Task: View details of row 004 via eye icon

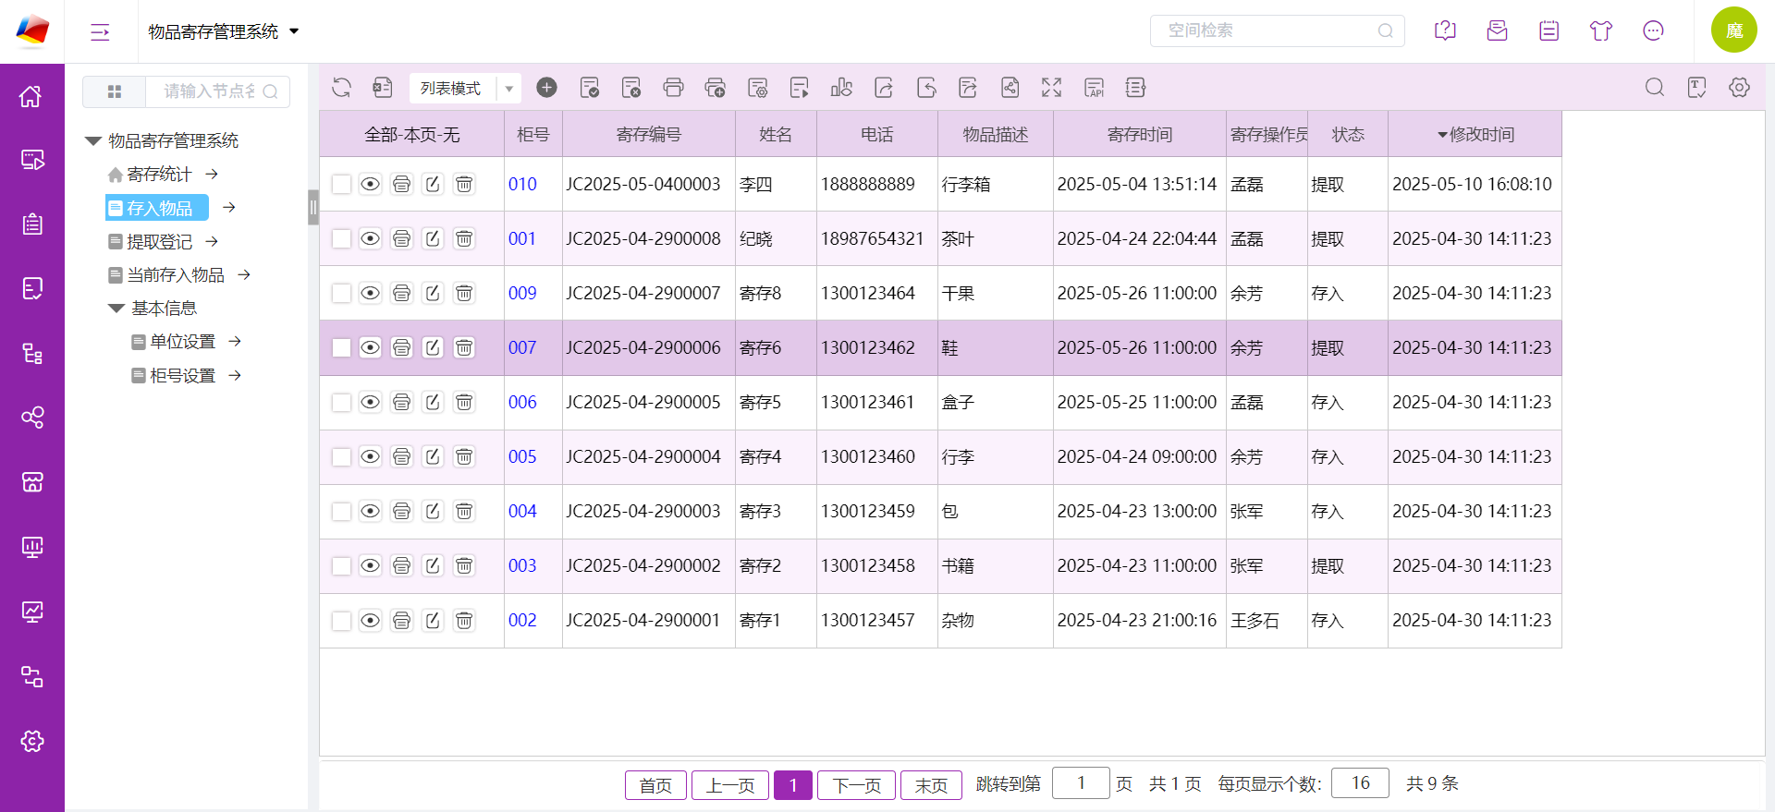Action: 370,511
